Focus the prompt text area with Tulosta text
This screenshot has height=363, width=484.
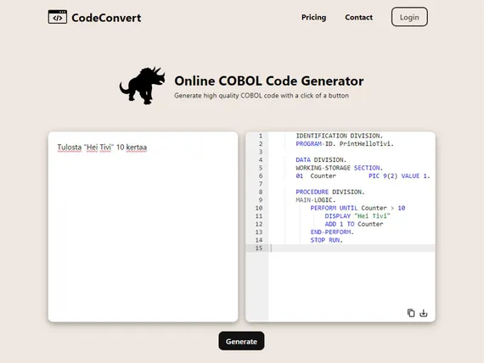coord(143,226)
